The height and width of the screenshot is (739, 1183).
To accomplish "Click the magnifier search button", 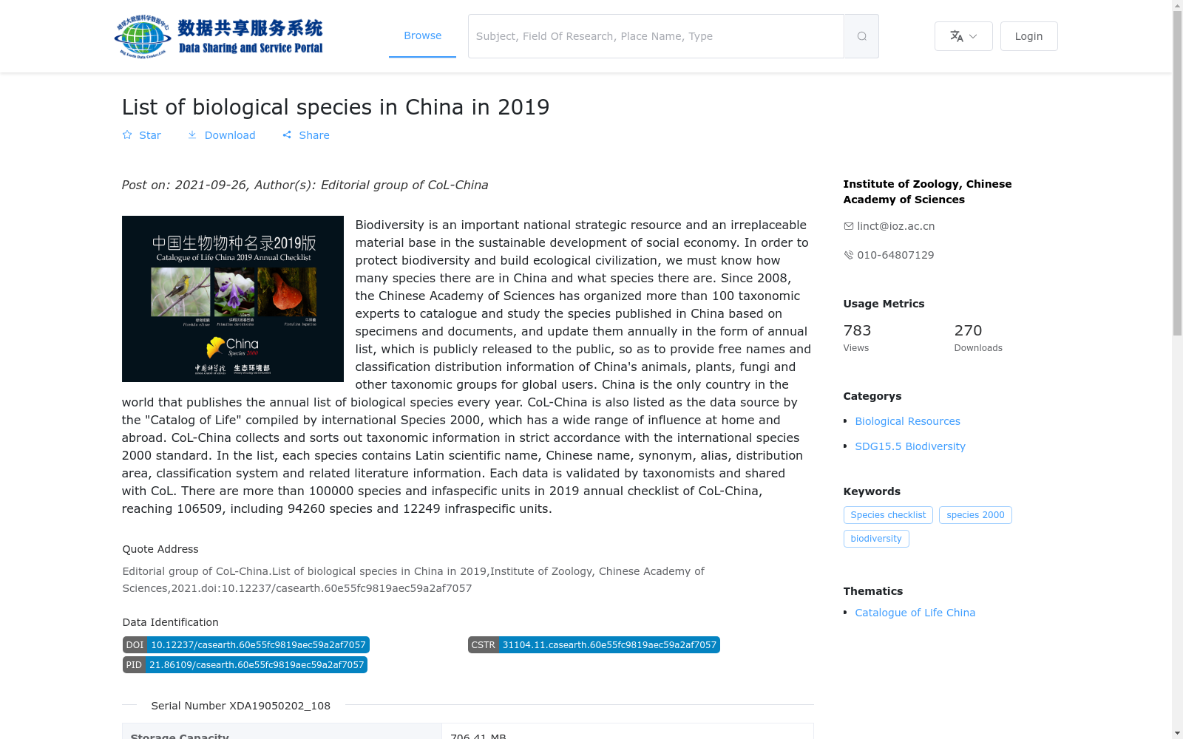I will [861, 36].
